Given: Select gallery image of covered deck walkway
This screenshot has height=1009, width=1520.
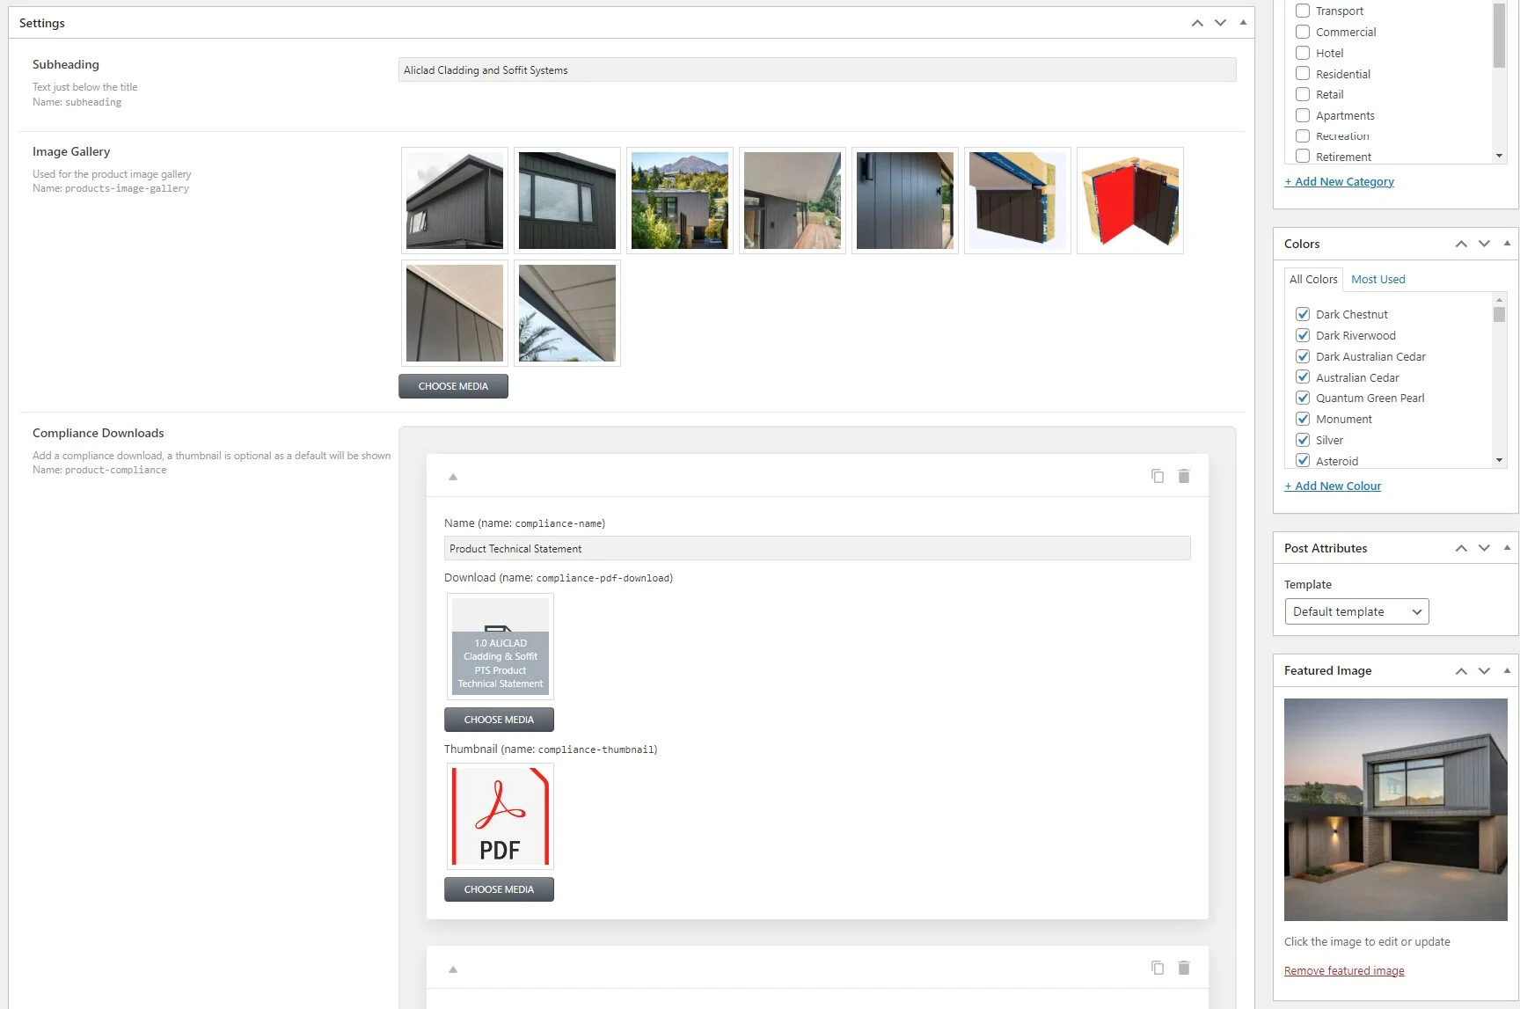Looking at the screenshot, I should click(x=793, y=201).
